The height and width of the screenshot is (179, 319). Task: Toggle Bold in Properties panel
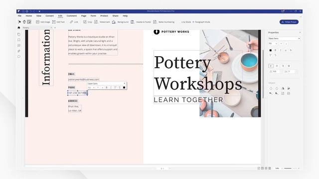[276, 50]
